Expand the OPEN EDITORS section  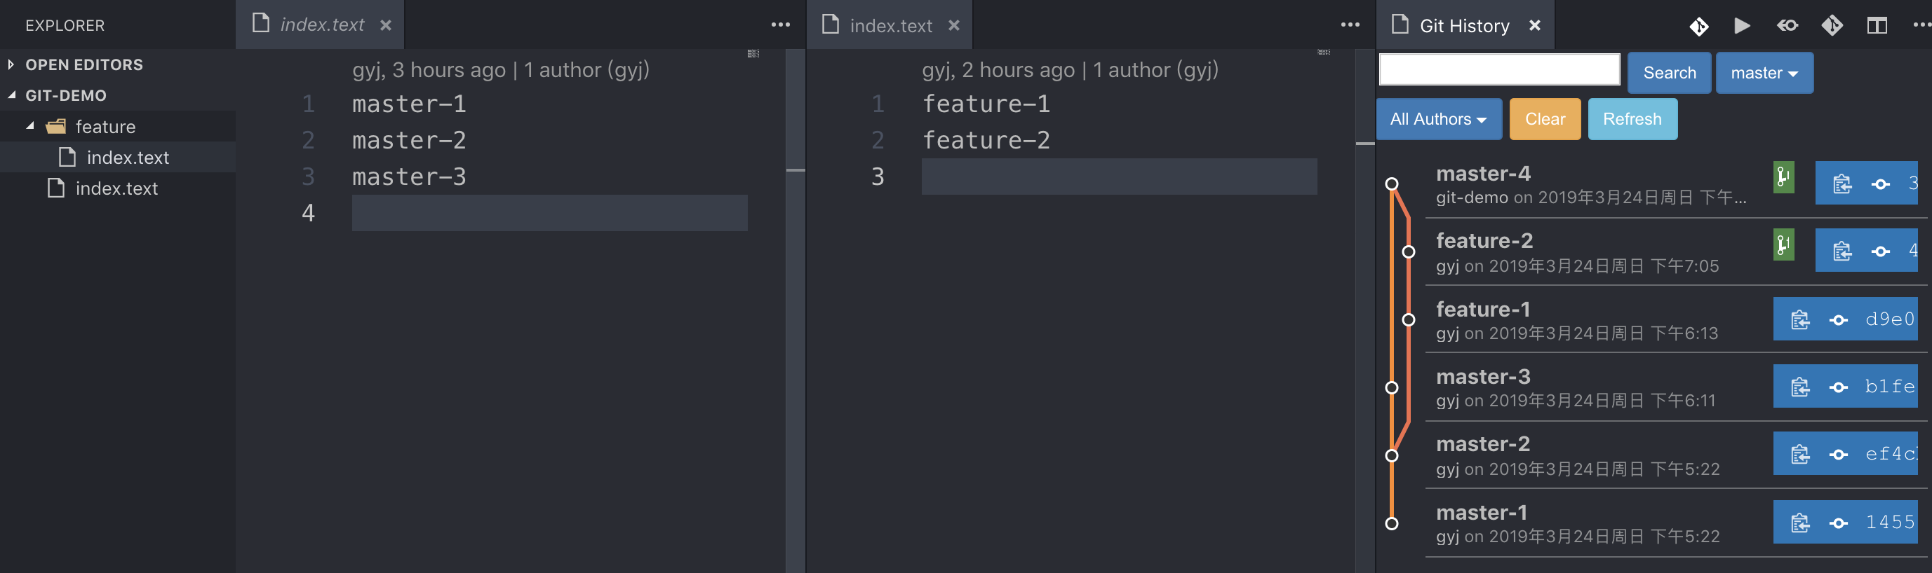pyautogui.click(x=11, y=65)
